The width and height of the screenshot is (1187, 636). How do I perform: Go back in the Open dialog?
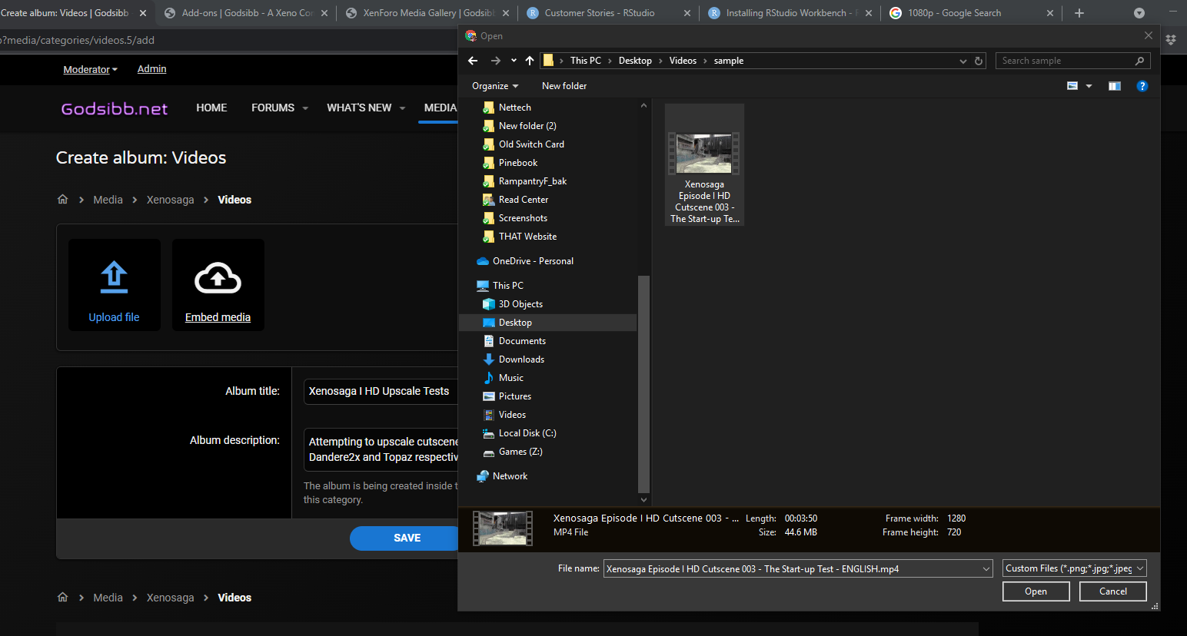tap(473, 61)
